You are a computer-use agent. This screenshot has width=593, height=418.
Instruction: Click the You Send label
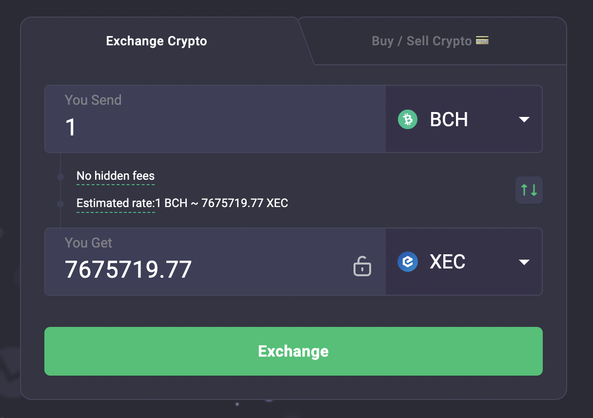tap(93, 100)
